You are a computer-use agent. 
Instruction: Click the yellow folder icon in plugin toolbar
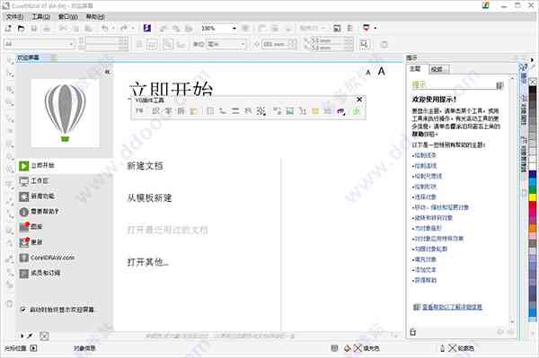[194, 111]
